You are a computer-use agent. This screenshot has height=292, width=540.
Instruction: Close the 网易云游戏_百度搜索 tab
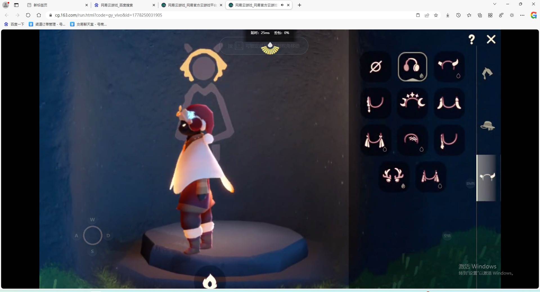(154, 5)
